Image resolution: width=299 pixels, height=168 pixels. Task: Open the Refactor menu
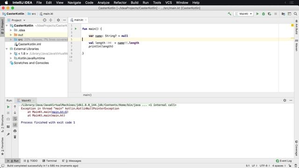[x=120, y=2]
